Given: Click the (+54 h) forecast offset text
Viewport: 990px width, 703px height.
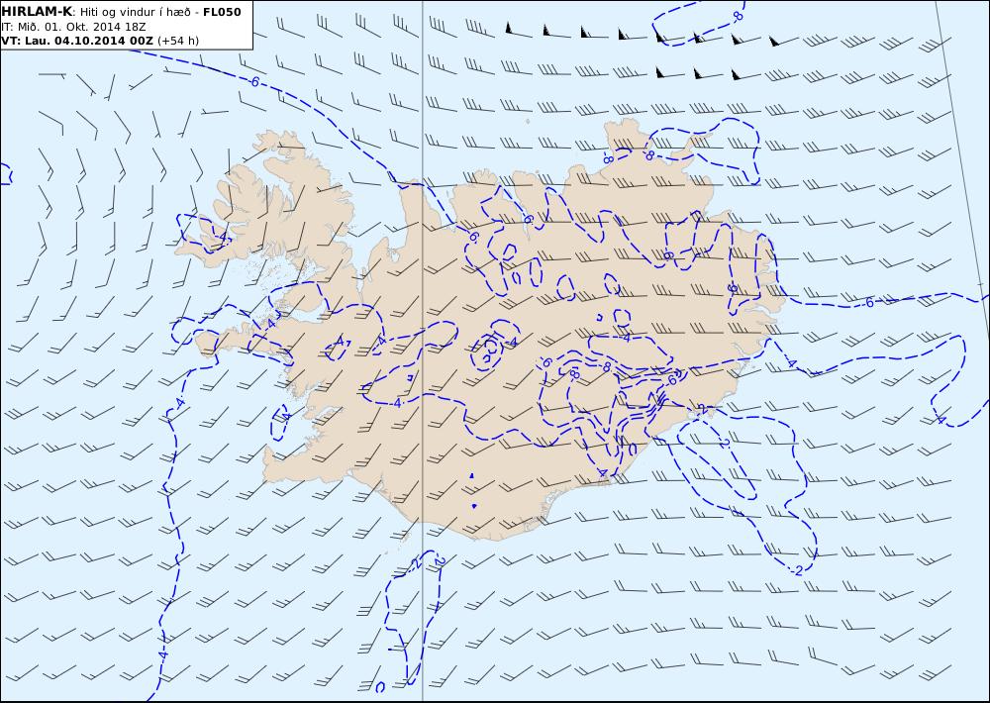Looking at the screenshot, I should 178,41.
